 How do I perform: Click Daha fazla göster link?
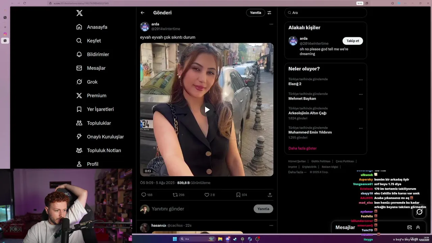pos(302,148)
